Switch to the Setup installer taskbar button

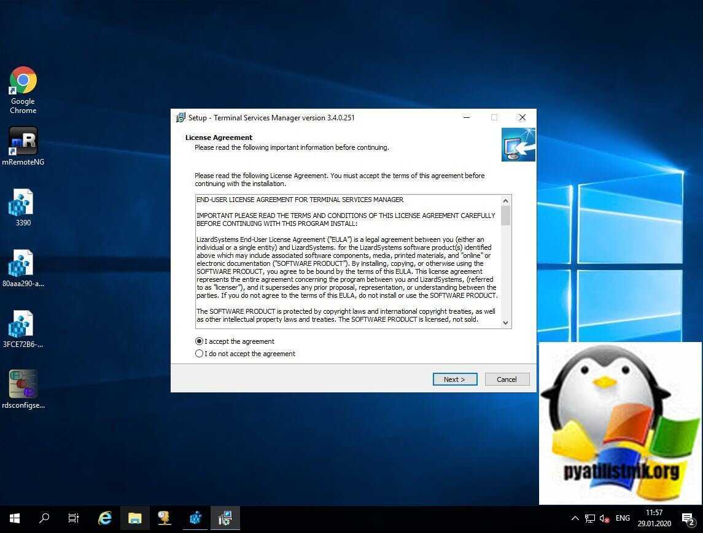[x=225, y=518]
